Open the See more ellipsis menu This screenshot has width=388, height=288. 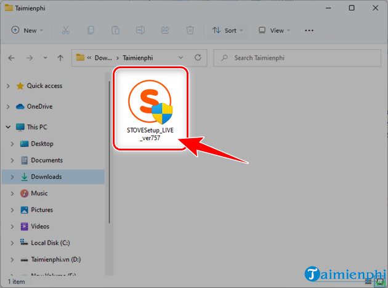pyautogui.click(x=309, y=30)
